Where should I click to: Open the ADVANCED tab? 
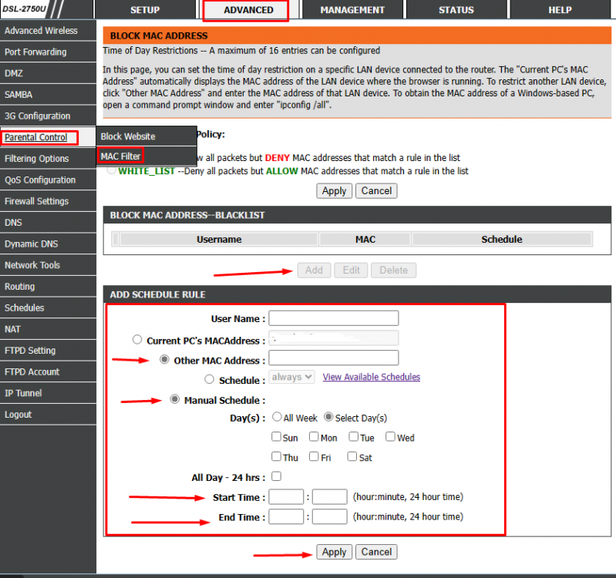click(248, 10)
